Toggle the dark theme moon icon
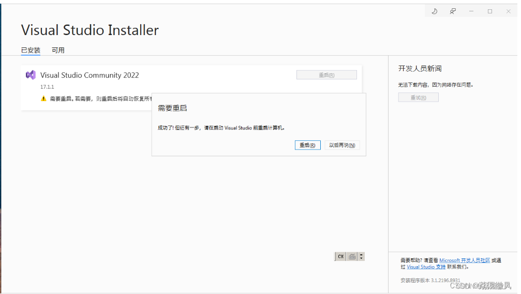This screenshot has width=521, height=294. click(434, 11)
